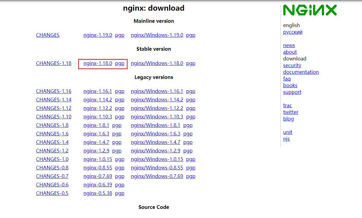Switch site language to русский
Viewport: 362px width, 218px height.
tap(292, 32)
